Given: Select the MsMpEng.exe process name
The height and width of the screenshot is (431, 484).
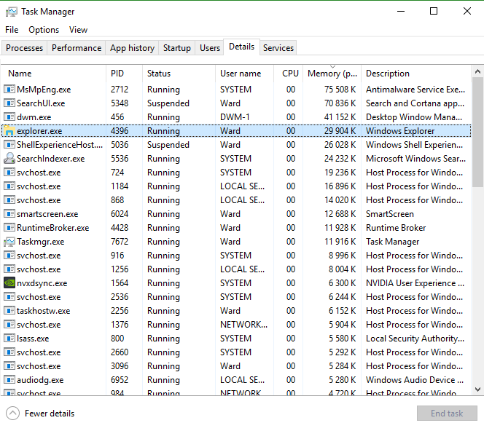Looking at the screenshot, I should click(x=44, y=90).
